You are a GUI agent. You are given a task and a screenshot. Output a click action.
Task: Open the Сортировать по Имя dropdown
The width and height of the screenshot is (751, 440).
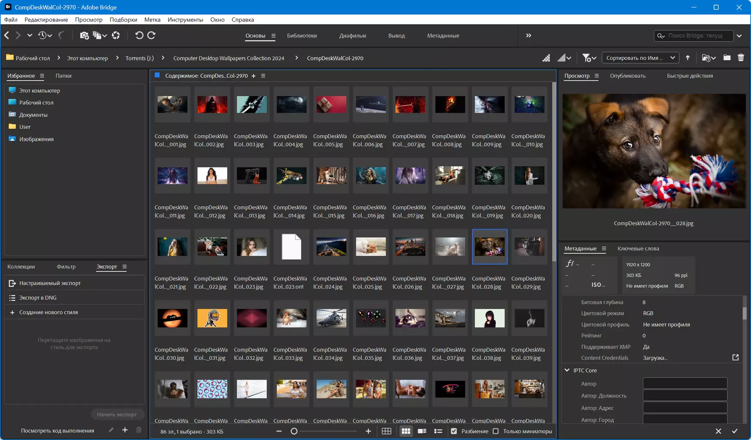[x=641, y=58]
